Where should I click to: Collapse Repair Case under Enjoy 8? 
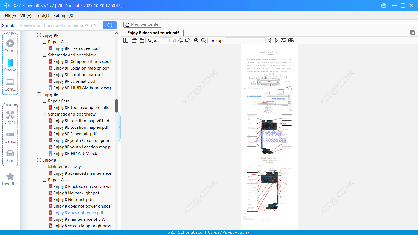(x=44, y=180)
